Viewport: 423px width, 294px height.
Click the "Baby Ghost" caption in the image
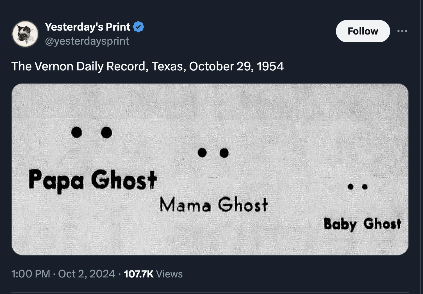[362, 224]
